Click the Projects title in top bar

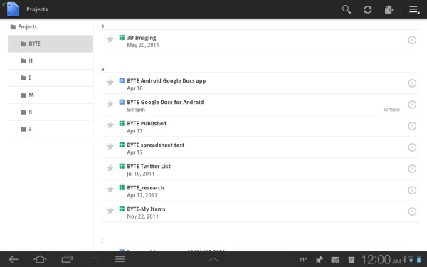pyautogui.click(x=37, y=9)
